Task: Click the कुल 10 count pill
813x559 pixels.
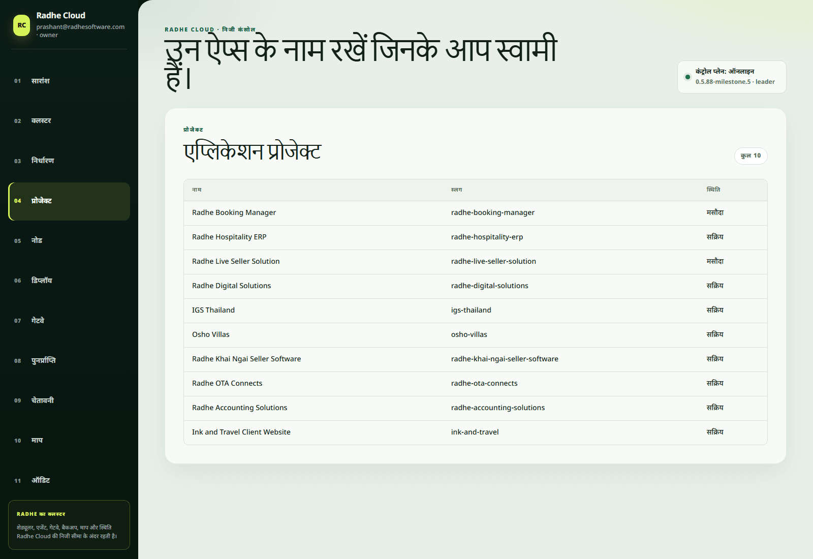Action: 751,156
